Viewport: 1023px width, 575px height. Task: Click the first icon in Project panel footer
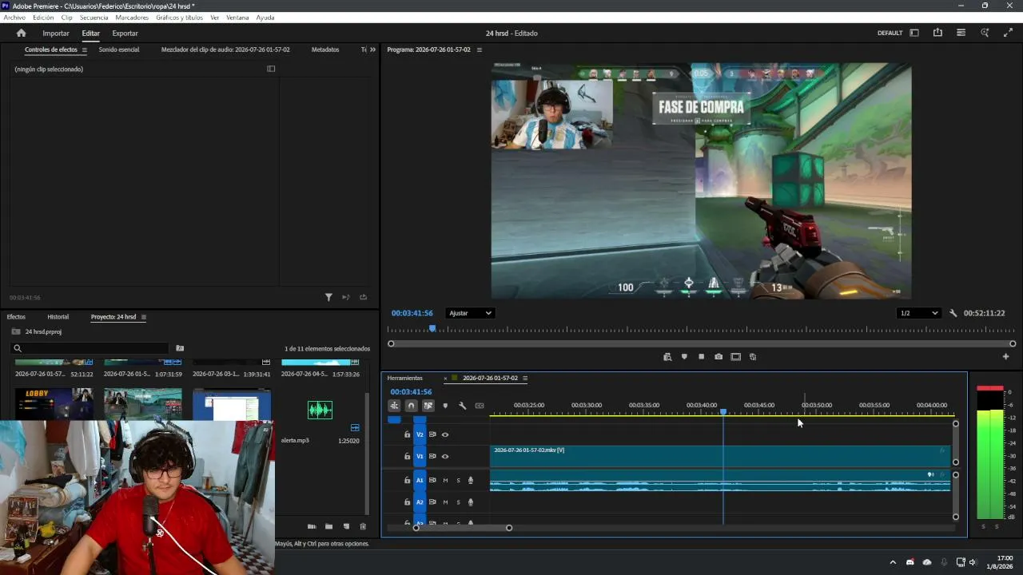[x=312, y=526]
